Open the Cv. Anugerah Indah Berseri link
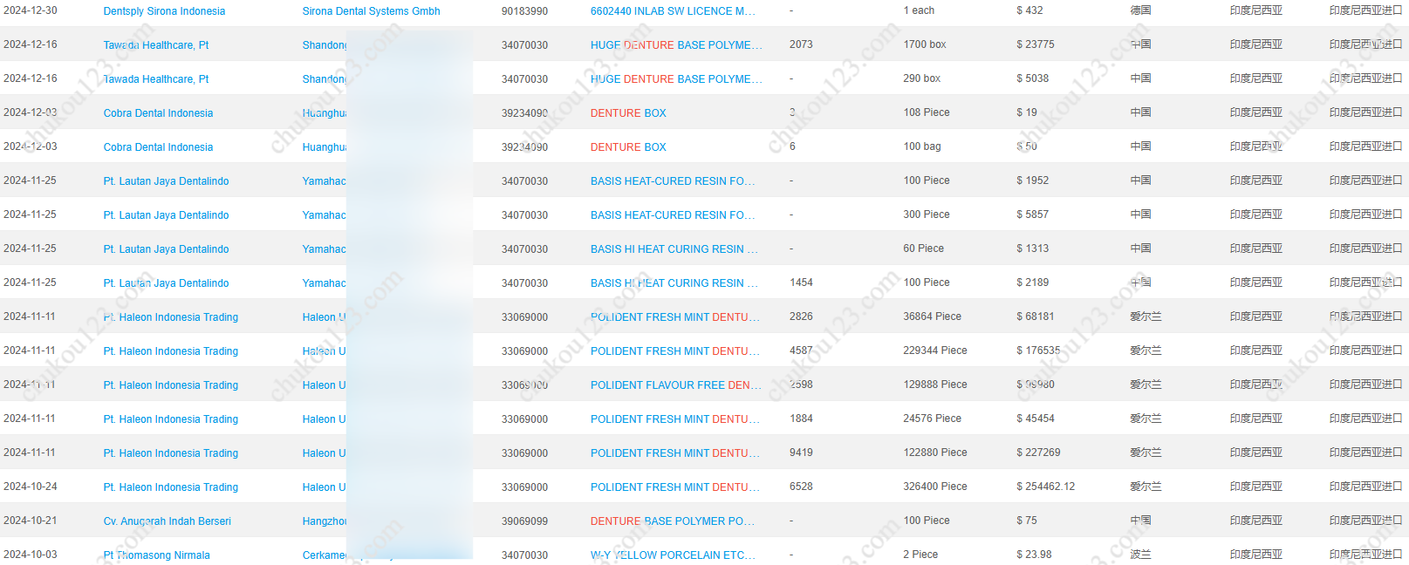1409x565 pixels. coord(167,521)
